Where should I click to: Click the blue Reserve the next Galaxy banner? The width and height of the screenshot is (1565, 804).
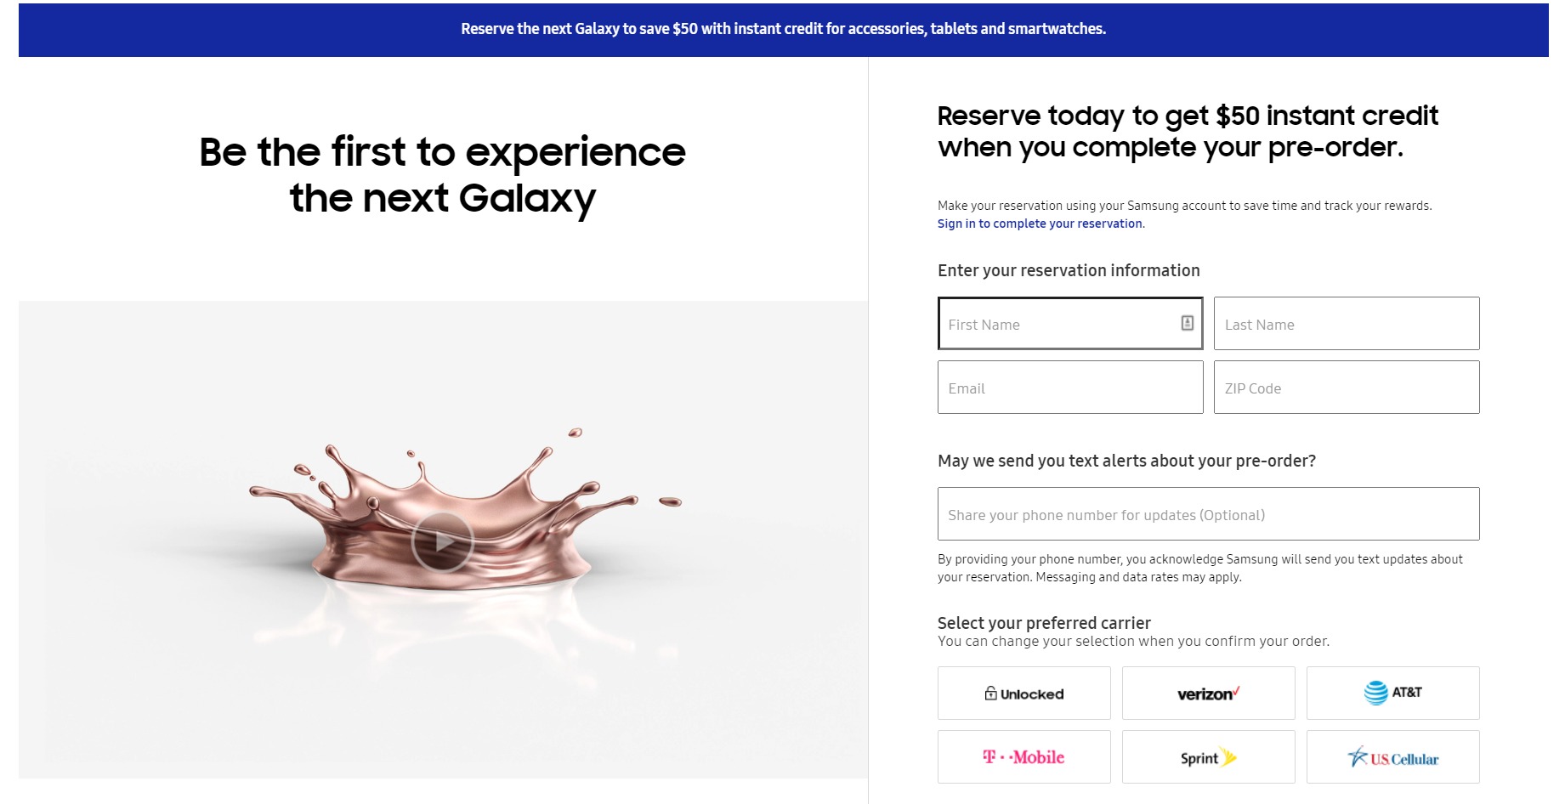click(783, 29)
